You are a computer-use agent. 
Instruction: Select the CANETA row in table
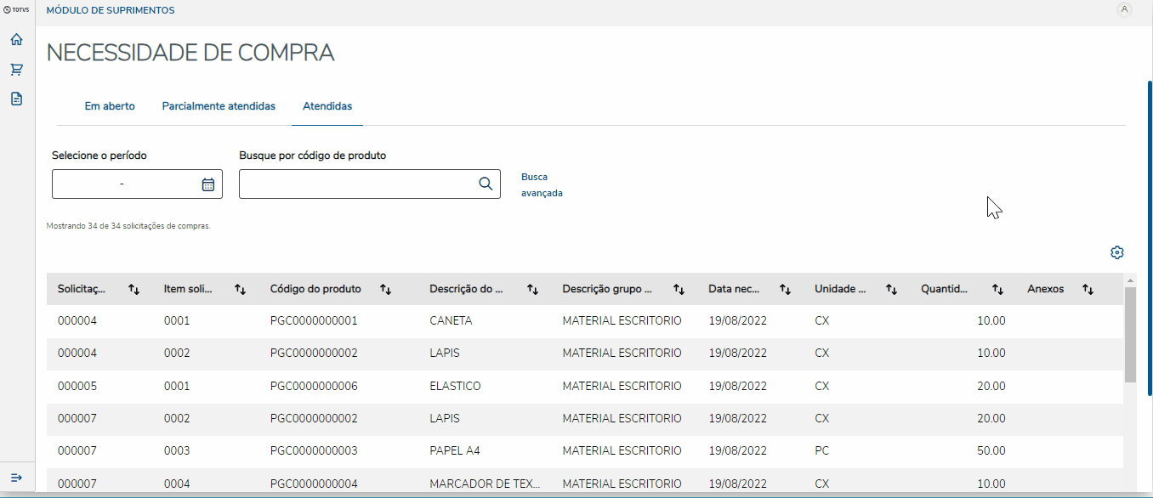coord(451,321)
